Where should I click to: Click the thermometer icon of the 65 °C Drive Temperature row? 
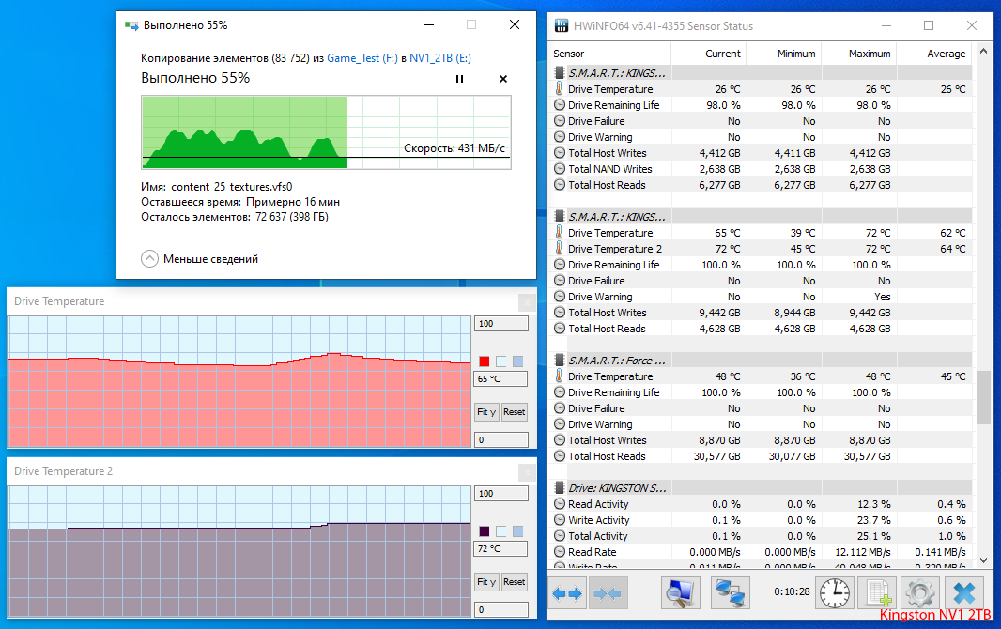(560, 233)
